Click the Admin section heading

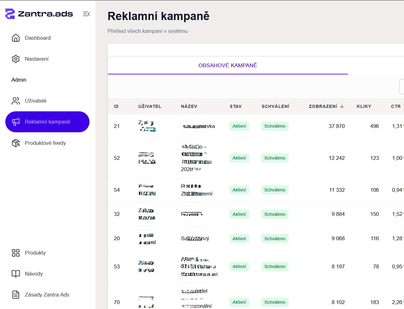[19, 80]
